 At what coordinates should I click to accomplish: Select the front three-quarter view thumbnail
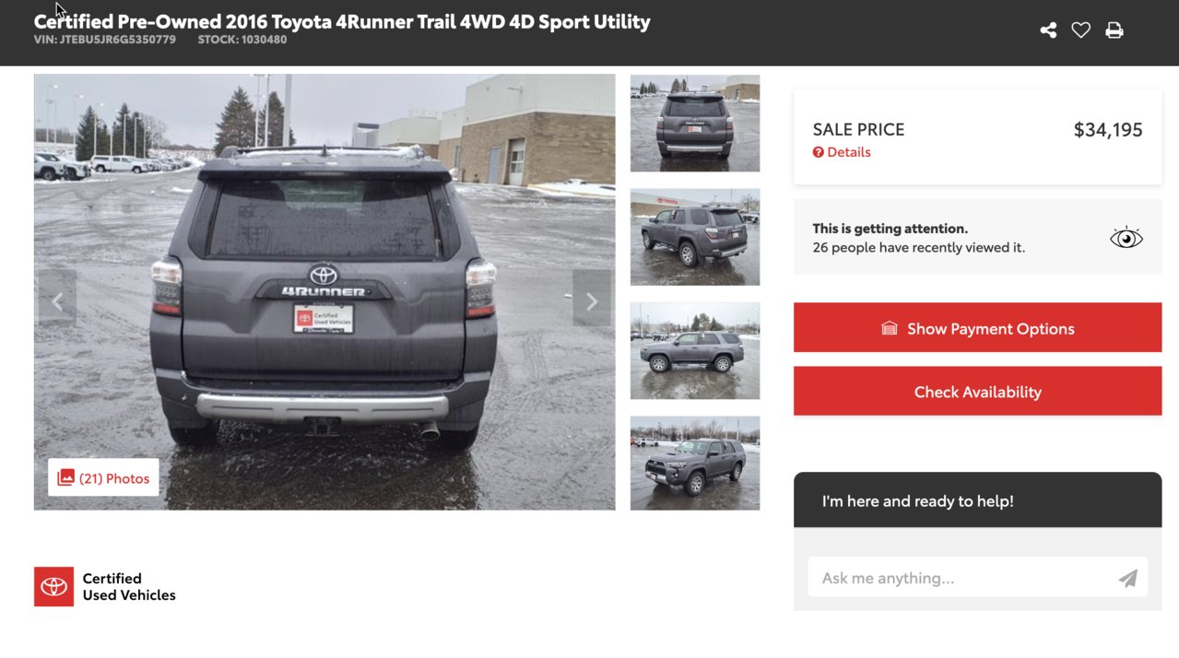(695, 463)
